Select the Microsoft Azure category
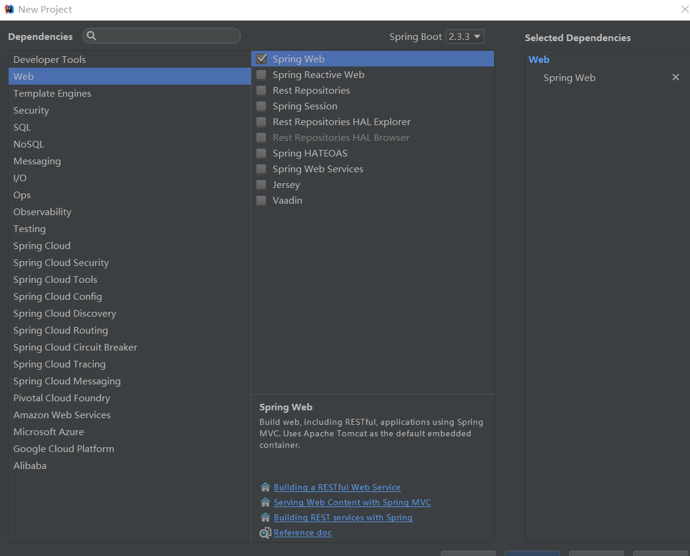This screenshot has width=690, height=556. (x=129, y=432)
